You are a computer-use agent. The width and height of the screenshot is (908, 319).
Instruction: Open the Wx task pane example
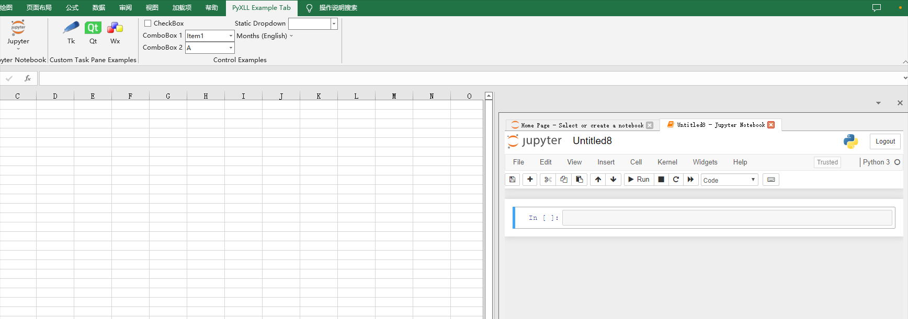pos(115,33)
